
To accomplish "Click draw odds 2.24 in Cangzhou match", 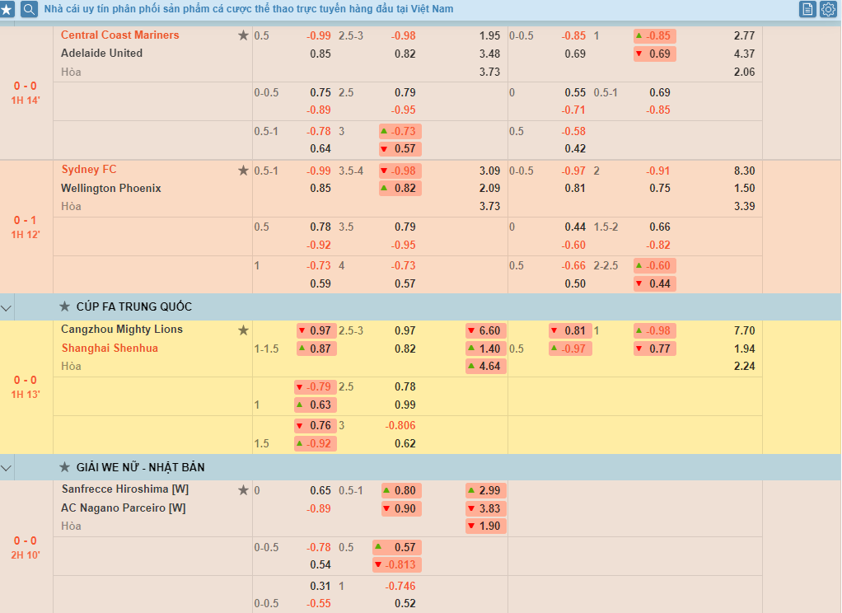I will tap(744, 367).
